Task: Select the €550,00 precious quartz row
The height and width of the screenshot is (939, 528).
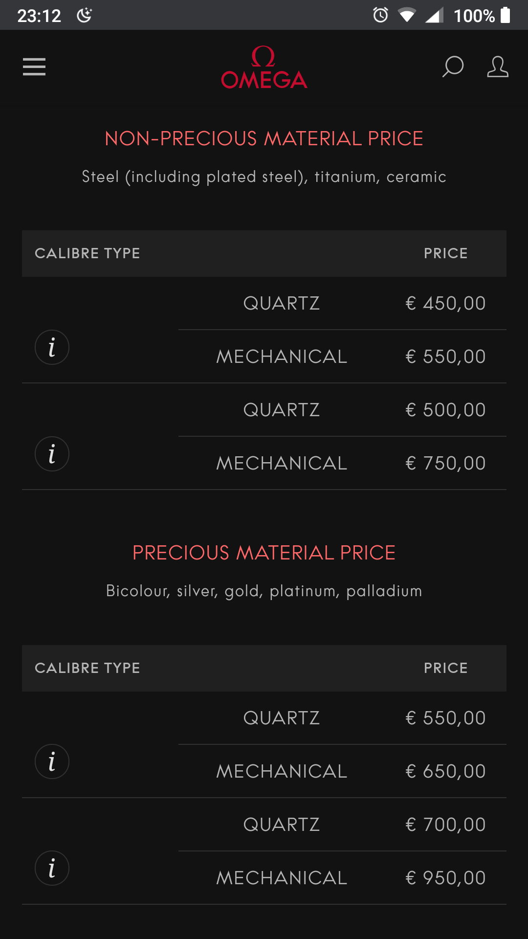Action: pos(342,718)
